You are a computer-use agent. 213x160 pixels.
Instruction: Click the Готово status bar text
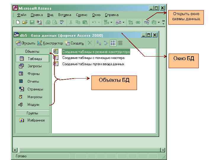coord(21,156)
